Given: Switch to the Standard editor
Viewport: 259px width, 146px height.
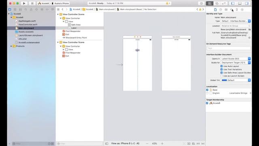Looking at the screenshot, I should point(210,3).
